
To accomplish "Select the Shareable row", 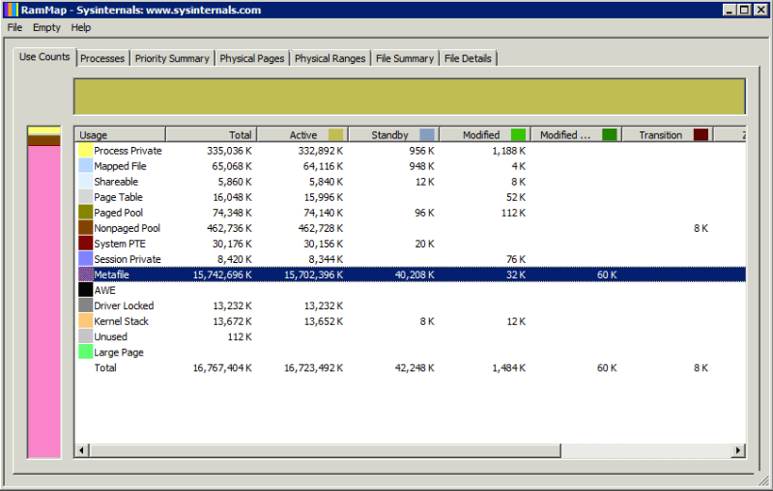I will click(410, 182).
